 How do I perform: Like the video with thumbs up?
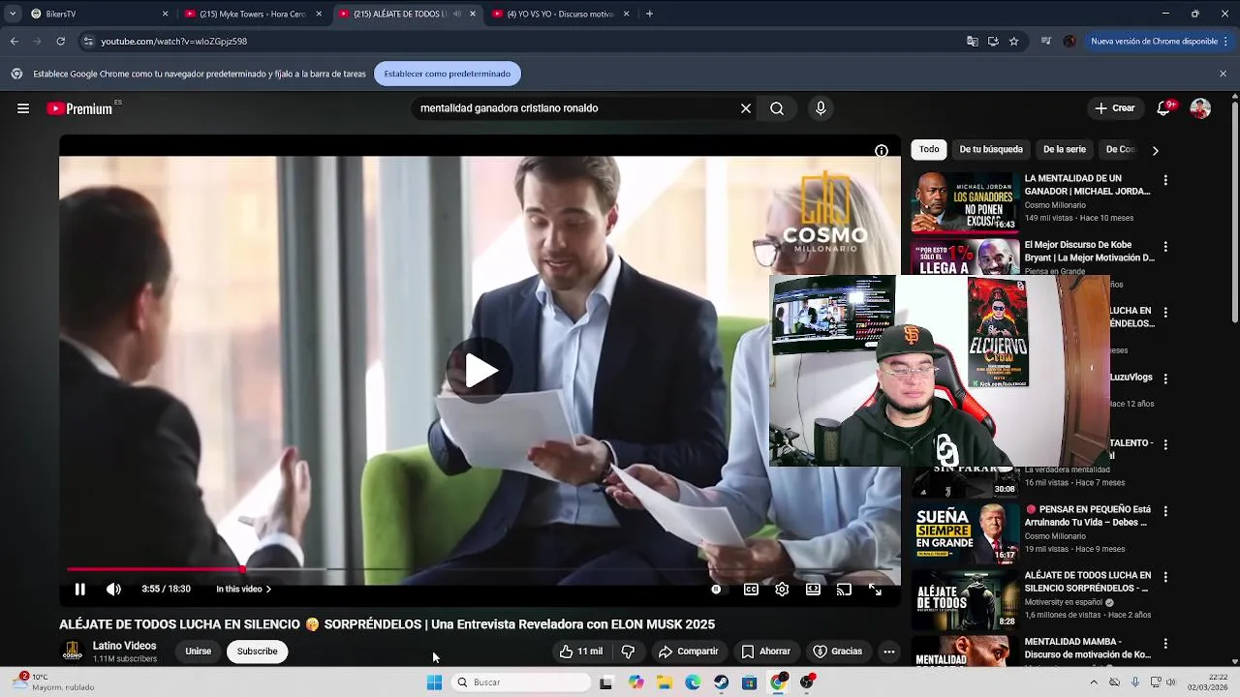coord(580,652)
